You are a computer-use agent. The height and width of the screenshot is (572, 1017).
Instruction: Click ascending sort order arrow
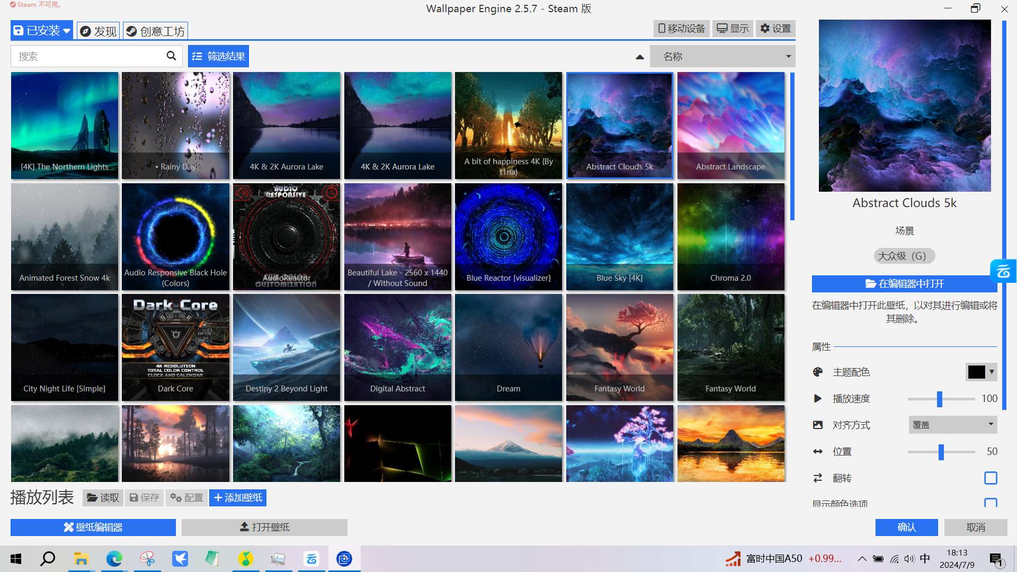(x=640, y=57)
